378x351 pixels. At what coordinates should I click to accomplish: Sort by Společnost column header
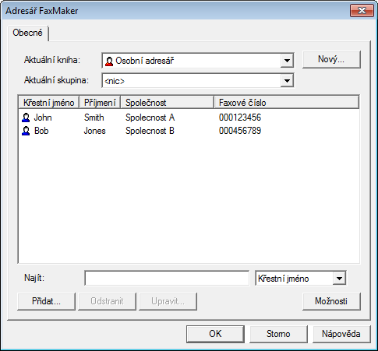[168, 103]
